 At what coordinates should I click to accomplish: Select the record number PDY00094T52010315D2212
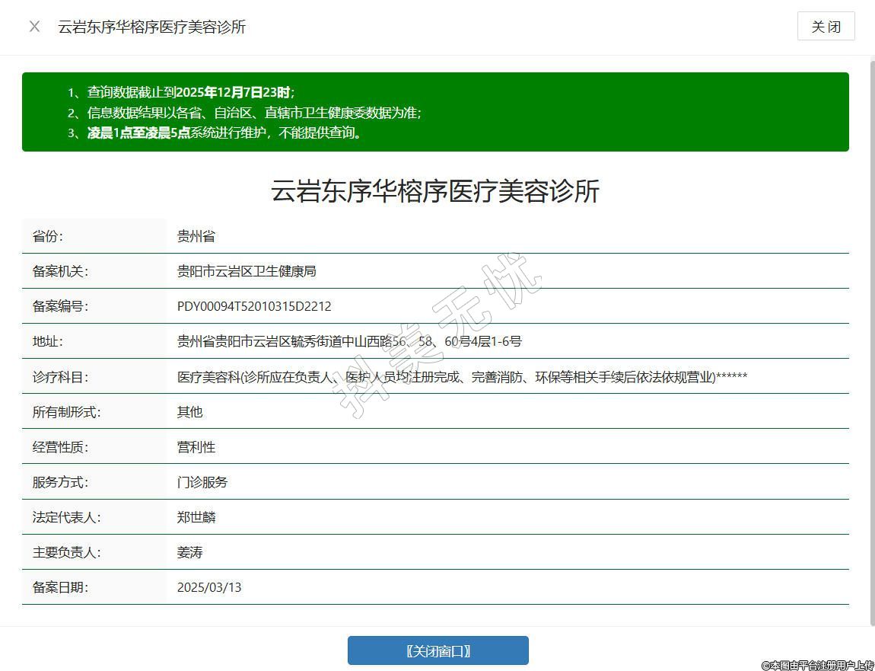[x=254, y=306]
